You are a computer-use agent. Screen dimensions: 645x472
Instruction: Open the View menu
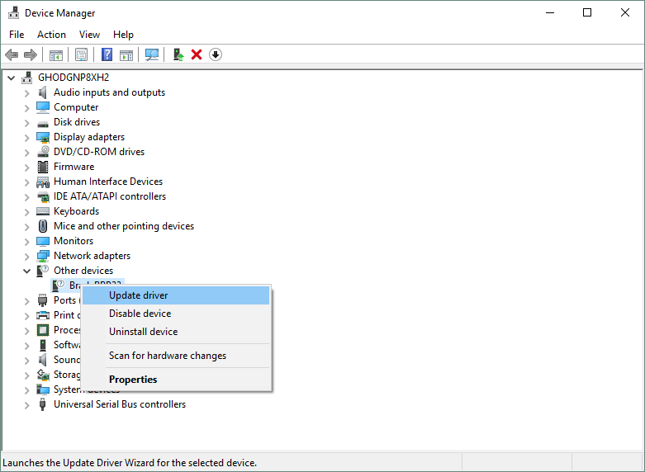(89, 34)
